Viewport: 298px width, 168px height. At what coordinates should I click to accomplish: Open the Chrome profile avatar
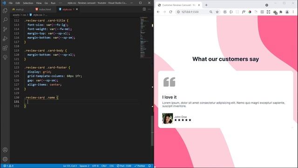(287, 12)
